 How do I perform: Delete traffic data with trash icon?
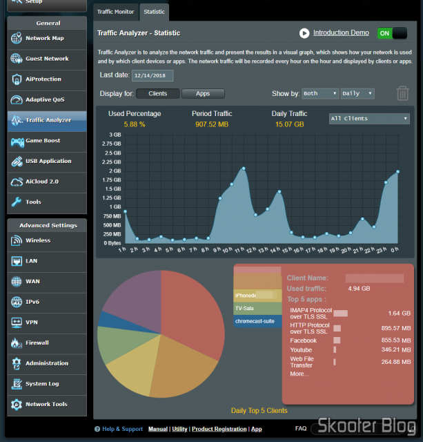tap(402, 93)
